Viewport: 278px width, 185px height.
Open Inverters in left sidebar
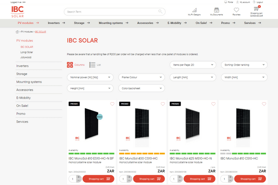22,66
